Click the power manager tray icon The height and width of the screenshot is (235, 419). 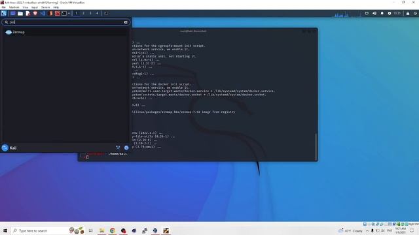point(390,13)
